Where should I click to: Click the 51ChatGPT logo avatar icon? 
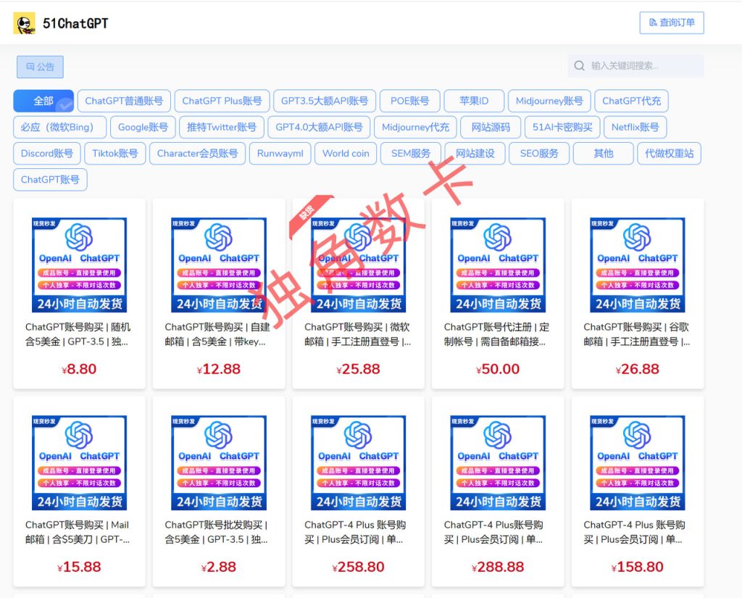click(24, 23)
